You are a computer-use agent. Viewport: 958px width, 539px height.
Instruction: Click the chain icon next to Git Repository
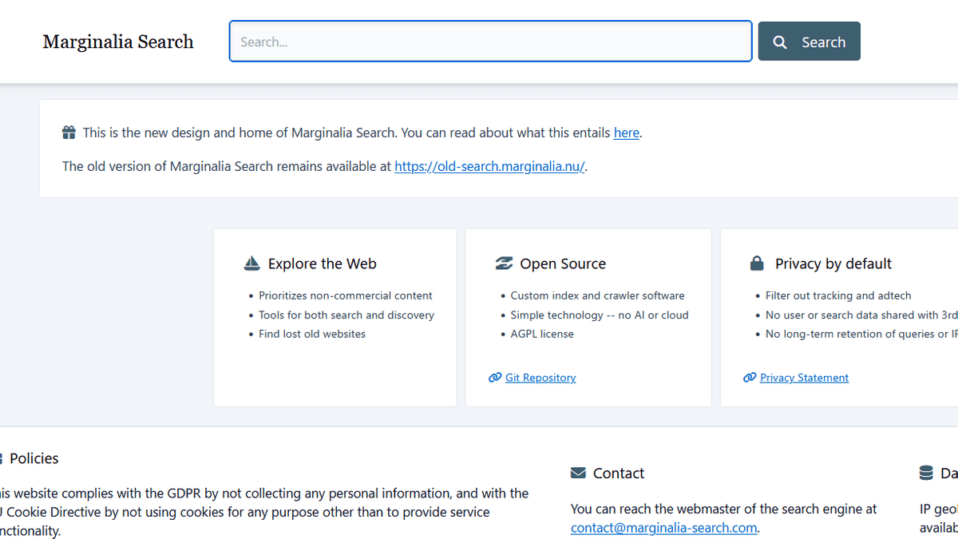click(495, 378)
